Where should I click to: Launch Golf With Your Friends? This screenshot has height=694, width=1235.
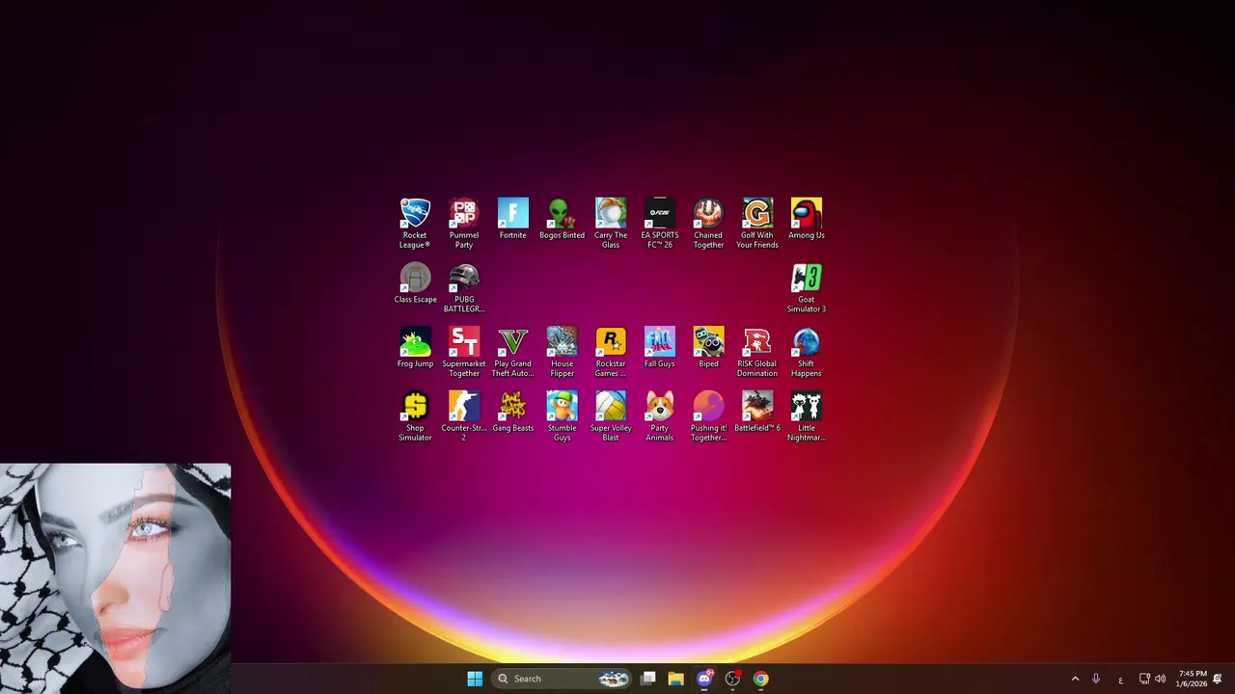[x=757, y=224]
